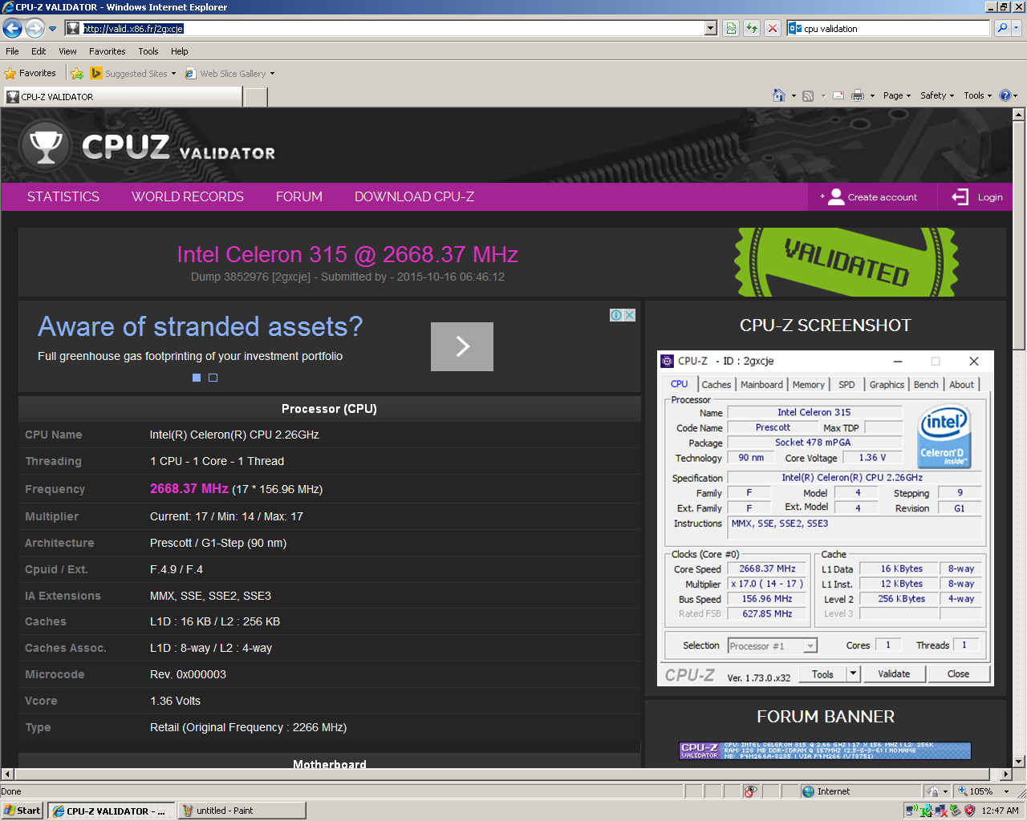Viewport: 1027px width, 821px height.
Task: Select the CPU-Z VALIDATOR browser tab
Action: pyautogui.click(x=122, y=97)
